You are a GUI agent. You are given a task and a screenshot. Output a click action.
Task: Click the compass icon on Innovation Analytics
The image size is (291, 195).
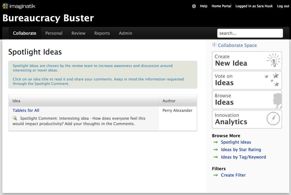coord(273,119)
